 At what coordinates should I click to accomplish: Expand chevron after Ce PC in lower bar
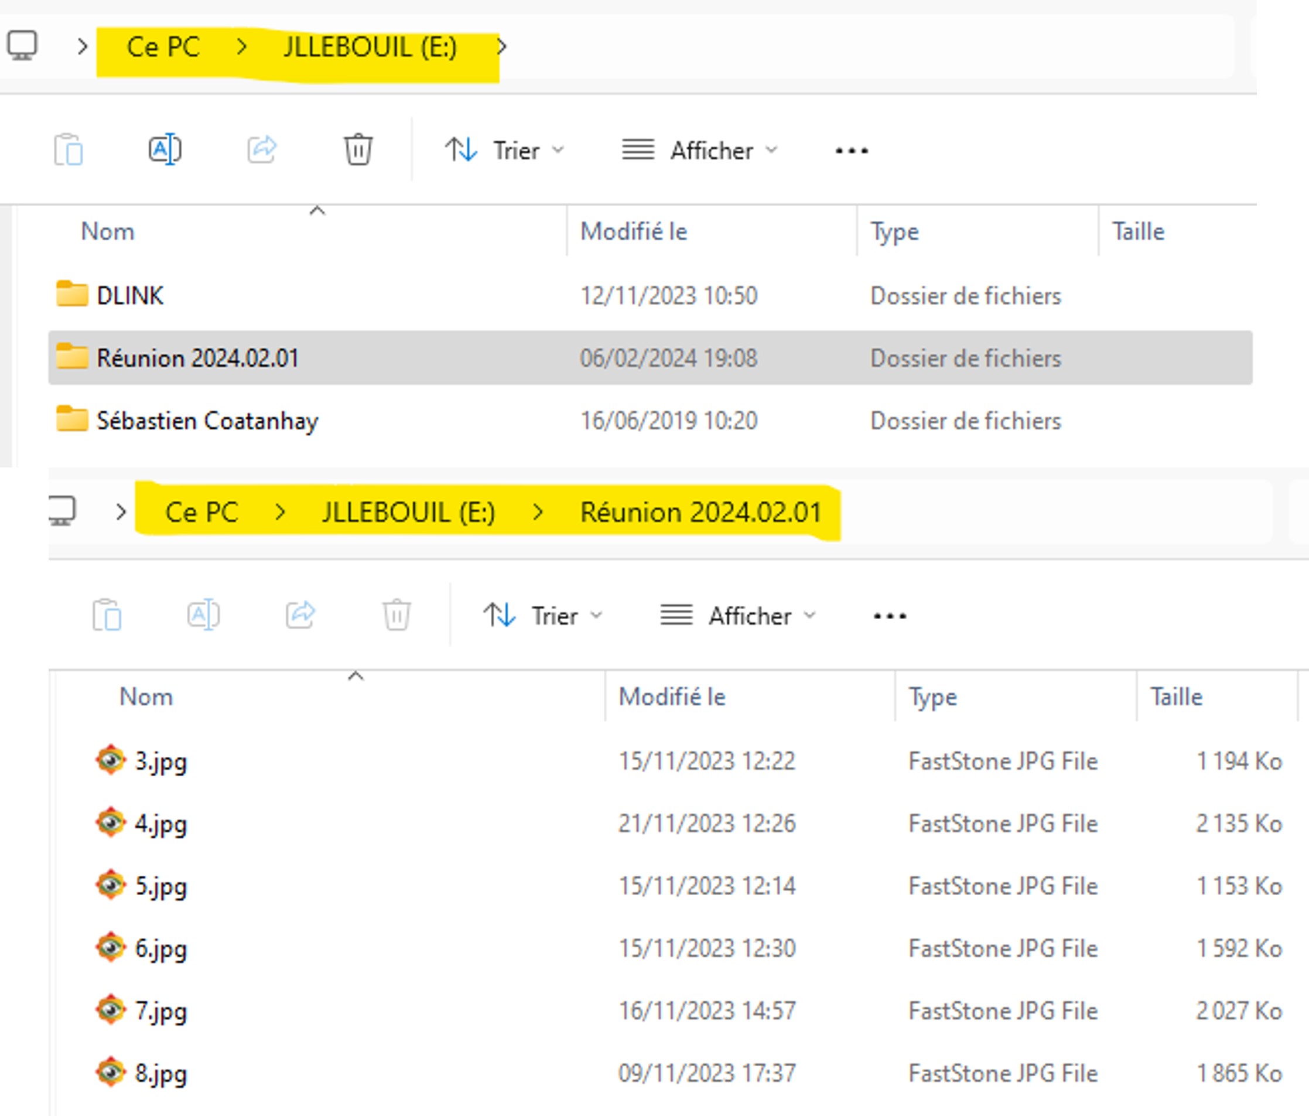click(280, 512)
